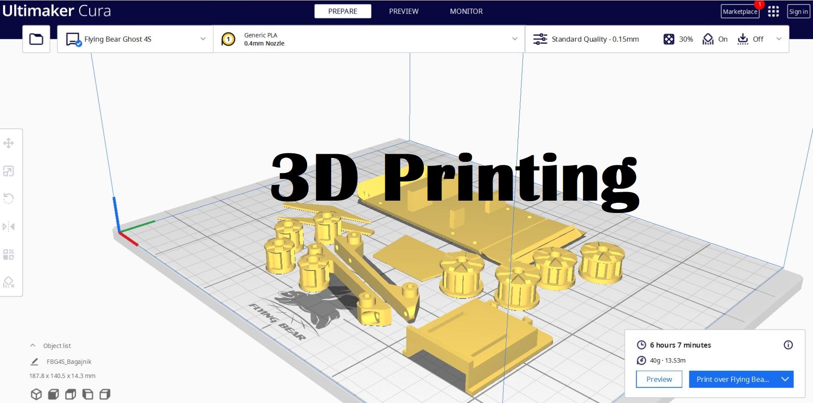Switch to the PREVIEW stage

point(404,12)
